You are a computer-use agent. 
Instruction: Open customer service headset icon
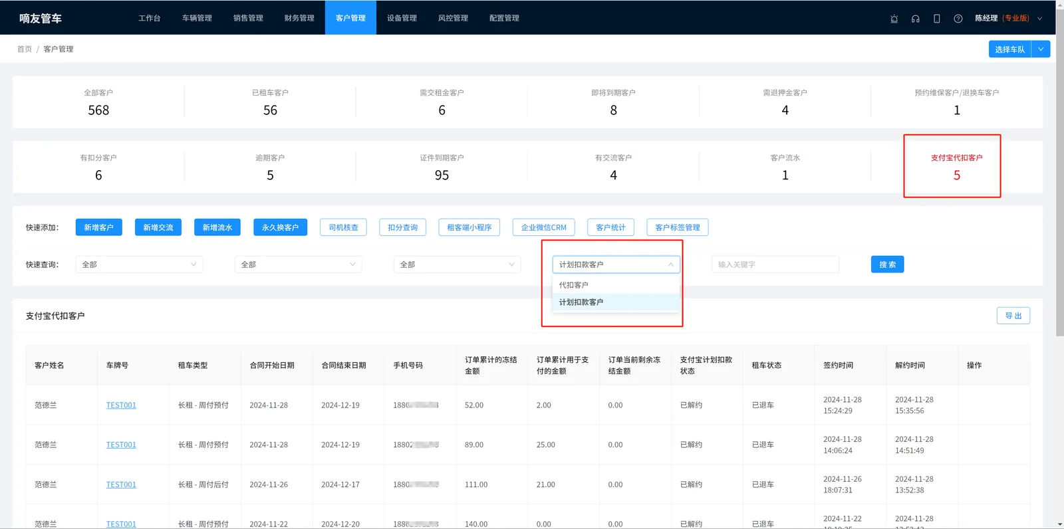pos(915,19)
